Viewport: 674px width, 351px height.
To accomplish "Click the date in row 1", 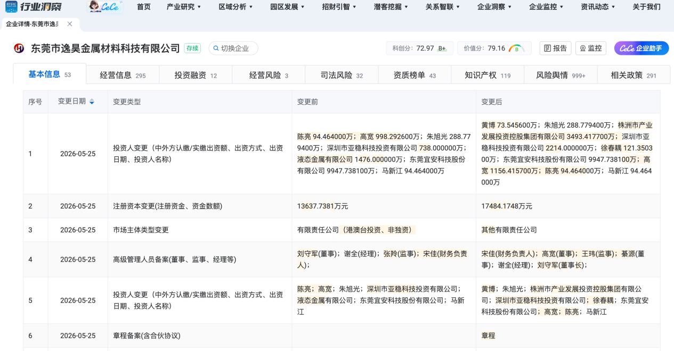I will pyautogui.click(x=78, y=154).
